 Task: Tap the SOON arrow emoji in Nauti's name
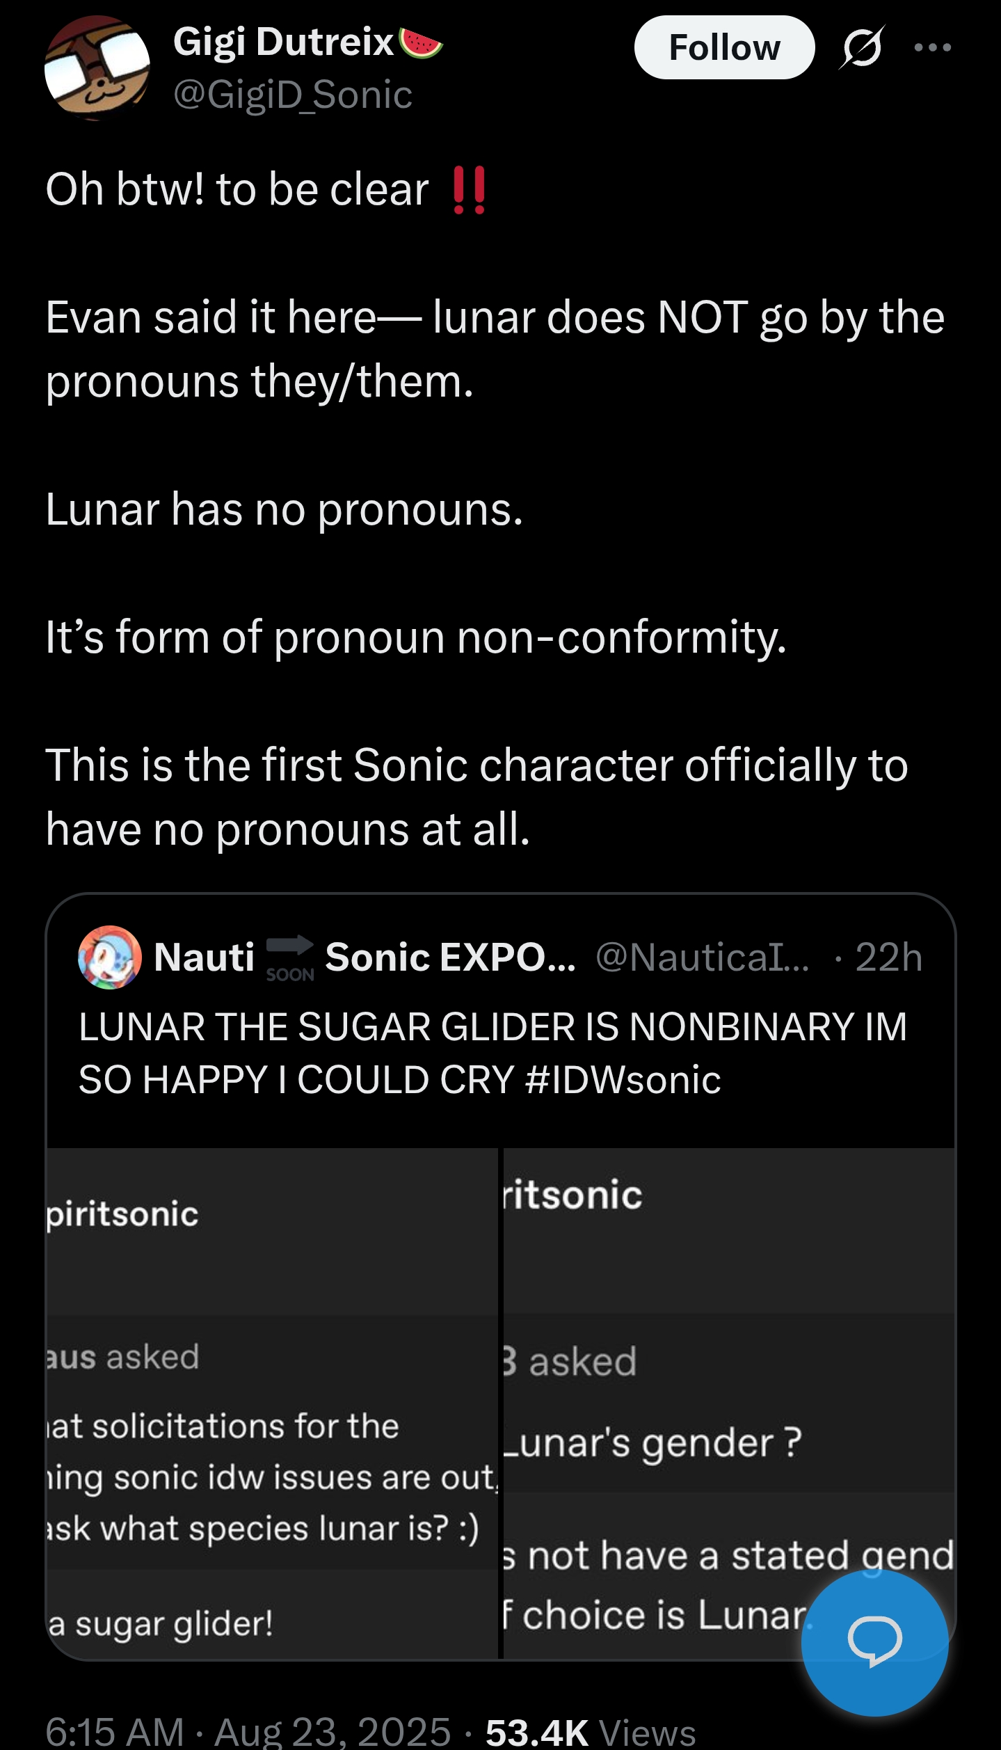[x=290, y=958]
